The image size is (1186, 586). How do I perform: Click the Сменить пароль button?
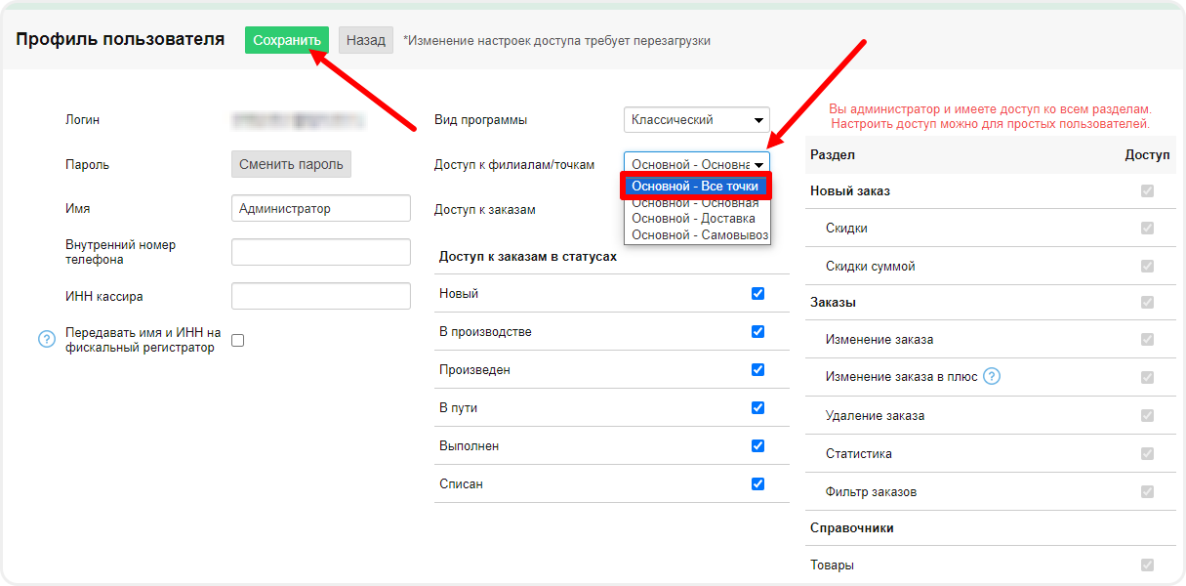[x=291, y=165]
